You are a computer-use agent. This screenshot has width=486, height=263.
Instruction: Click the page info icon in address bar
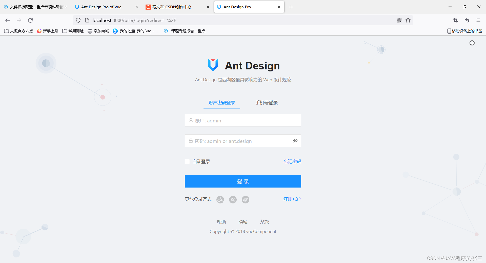[87, 20]
